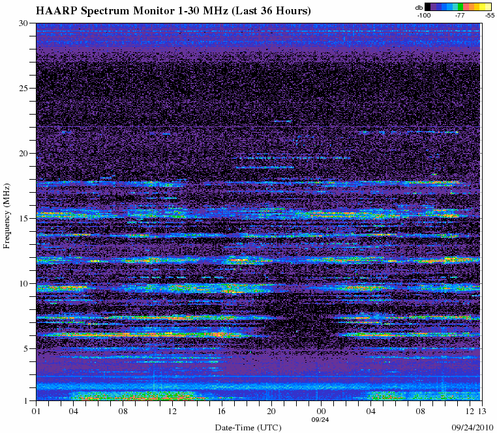Select the 'db' legend unit label
Screen dimensions: 497x433
click(x=419, y=8)
